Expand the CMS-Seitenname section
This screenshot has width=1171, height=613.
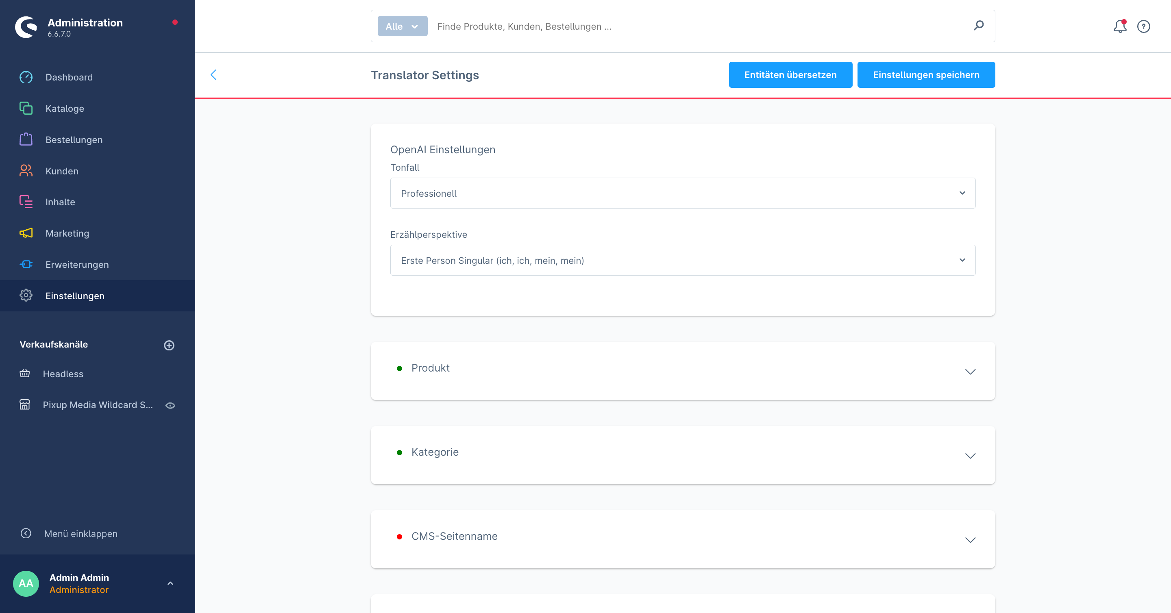click(970, 540)
